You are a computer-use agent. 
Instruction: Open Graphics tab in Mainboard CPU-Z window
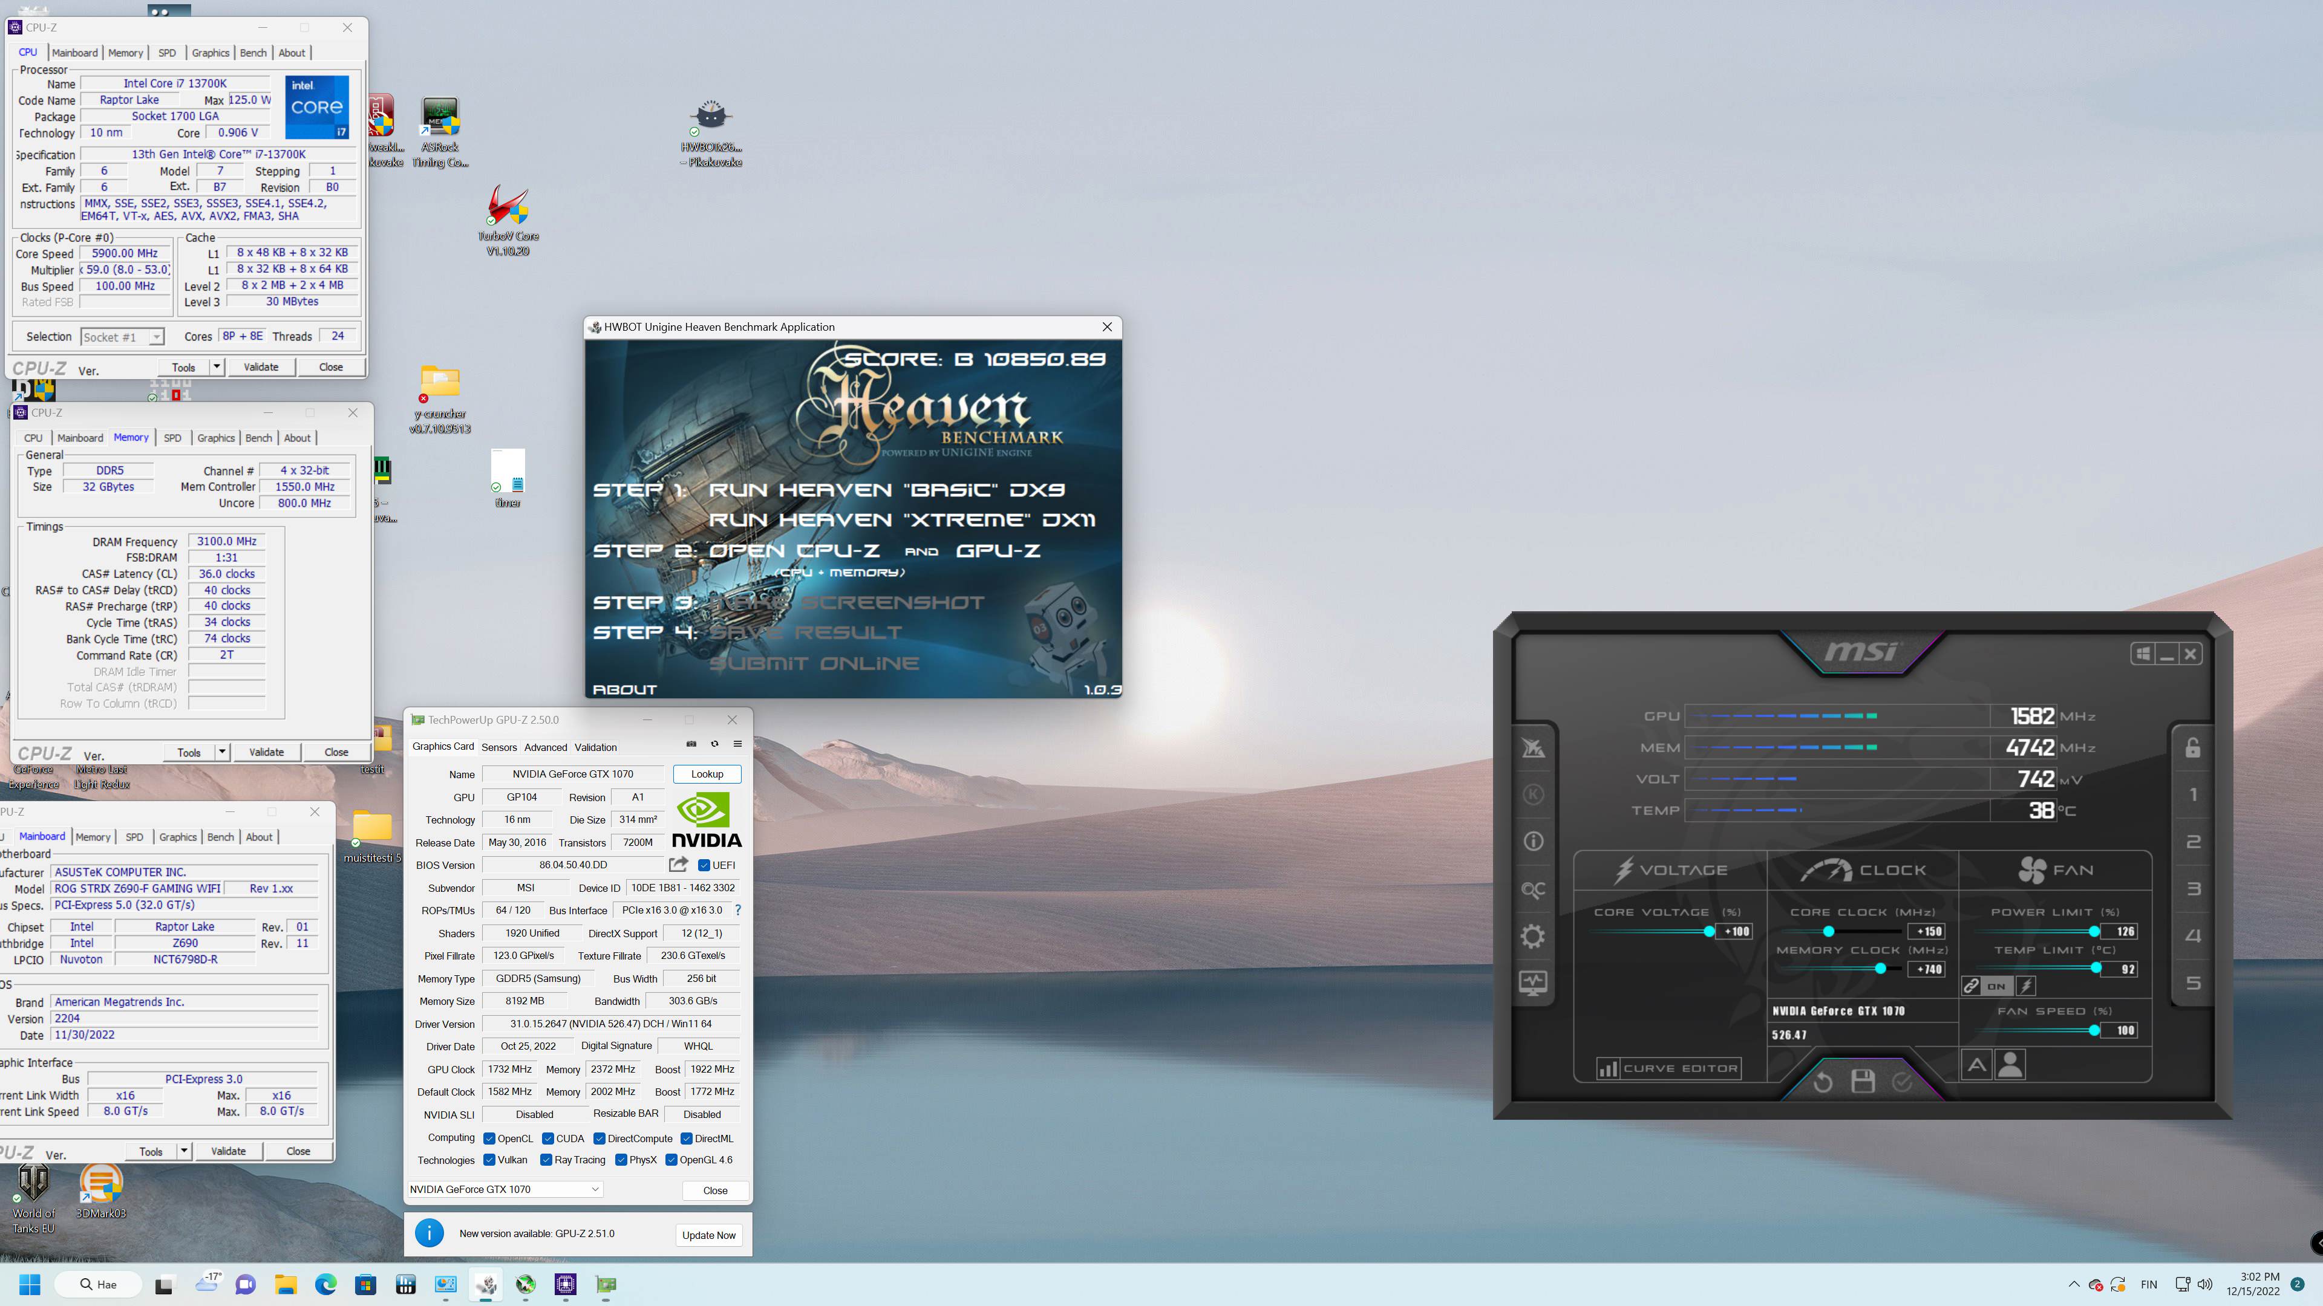[x=178, y=837]
